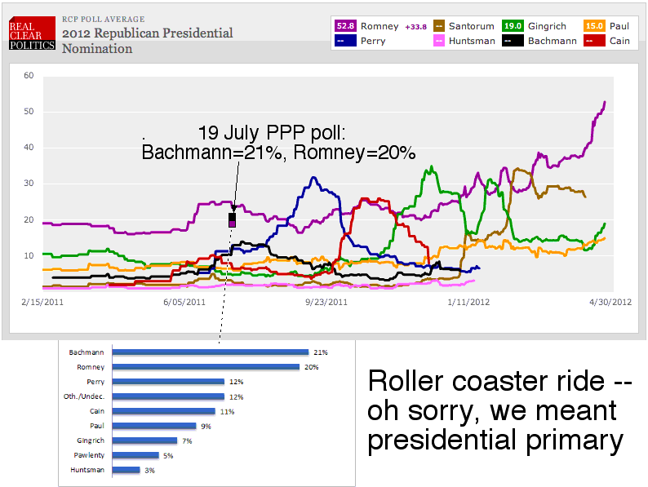Viewport: 648px width, 487px height.
Task: Click the black-purple 19 July poll marker
Action: [233, 219]
